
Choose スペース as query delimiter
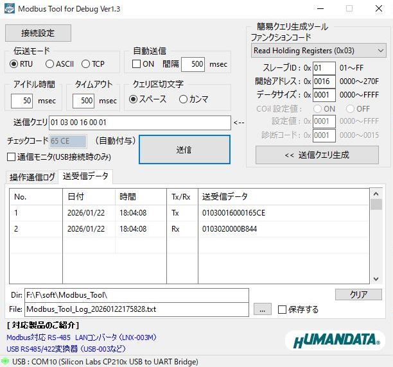(134, 99)
